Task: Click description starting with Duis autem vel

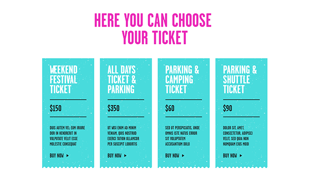Action: [67, 136]
